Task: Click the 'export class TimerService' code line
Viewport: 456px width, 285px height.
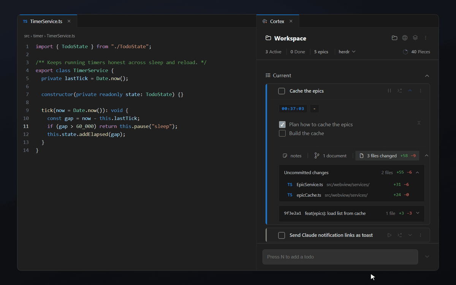Action: point(75,70)
